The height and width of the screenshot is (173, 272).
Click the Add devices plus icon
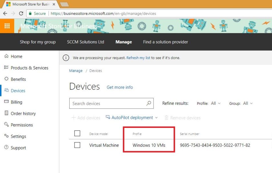[x=74, y=118]
